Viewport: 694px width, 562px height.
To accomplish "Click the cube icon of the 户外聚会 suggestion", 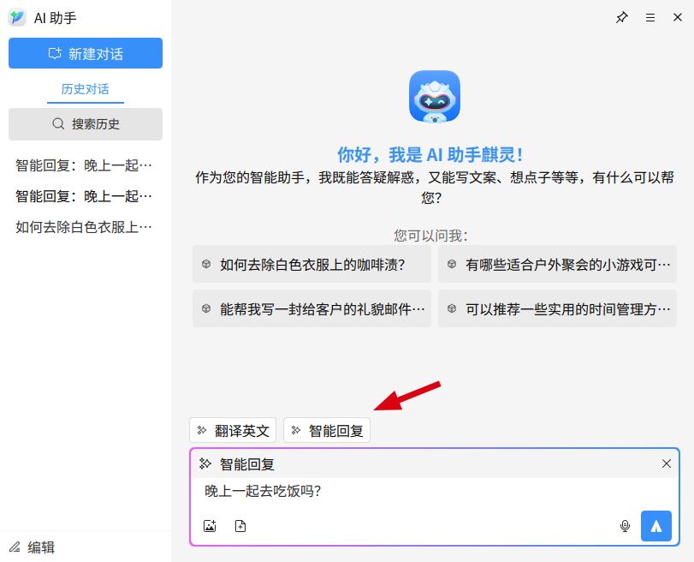I will pos(452,264).
